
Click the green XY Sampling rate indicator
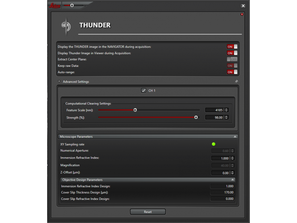(213, 144)
